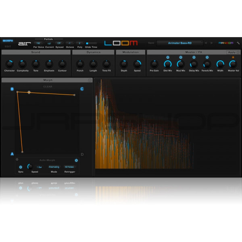Click the Punch knob

click(x=80, y=64)
